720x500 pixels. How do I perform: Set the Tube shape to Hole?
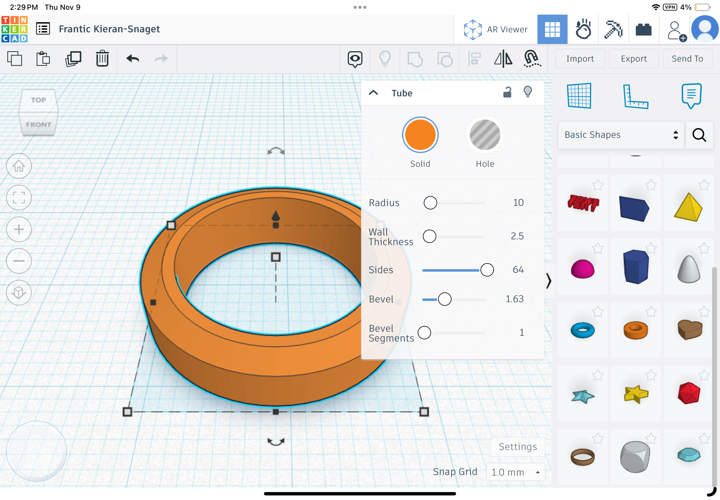pyautogui.click(x=484, y=135)
